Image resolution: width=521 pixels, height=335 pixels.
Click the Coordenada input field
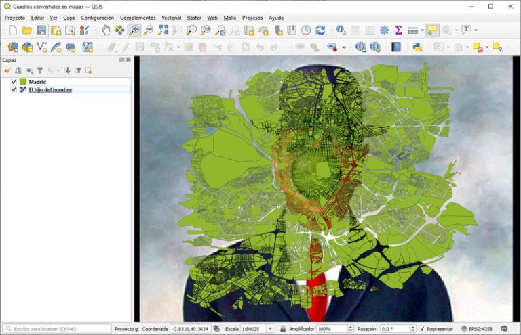[x=191, y=329]
